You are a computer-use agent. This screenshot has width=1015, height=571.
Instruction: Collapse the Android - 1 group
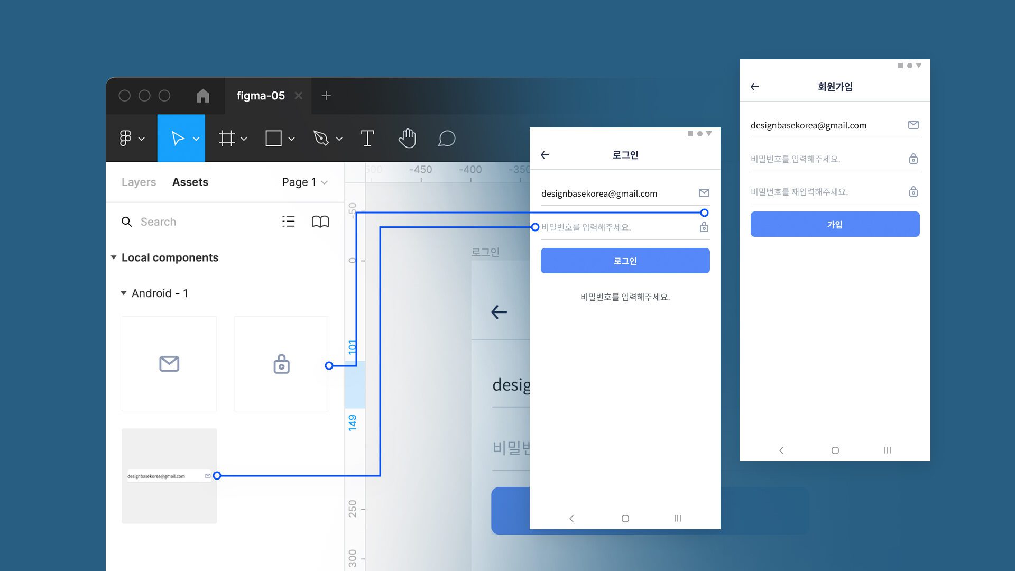point(124,293)
